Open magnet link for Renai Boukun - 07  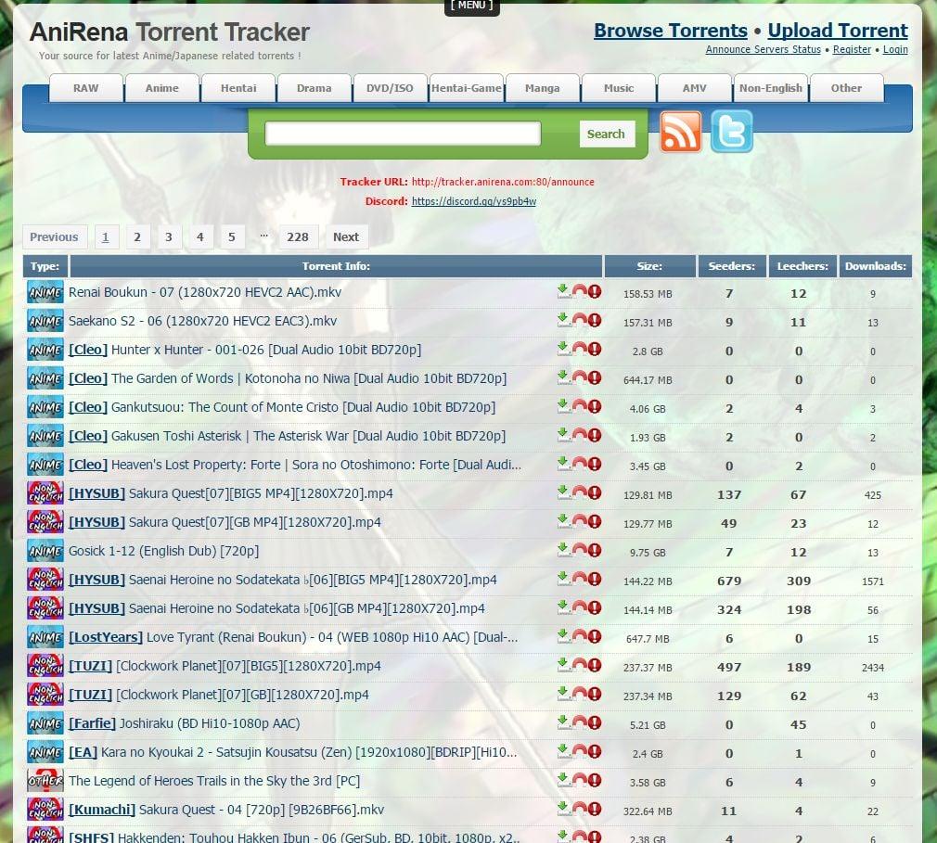(x=579, y=291)
